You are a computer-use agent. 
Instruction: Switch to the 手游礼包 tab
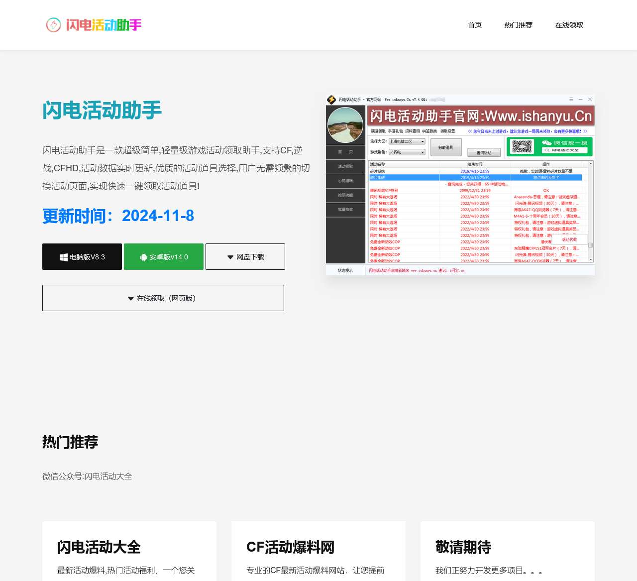(395, 131)
